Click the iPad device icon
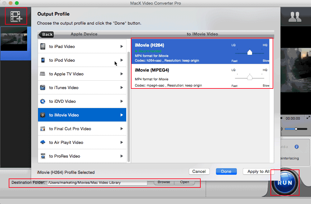The height and width of the screenshot is (204, 311). pyautogui.click(x=43, y=46)
